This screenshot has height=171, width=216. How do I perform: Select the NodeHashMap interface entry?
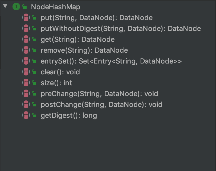pyautogui.click(x=56, y=7)
